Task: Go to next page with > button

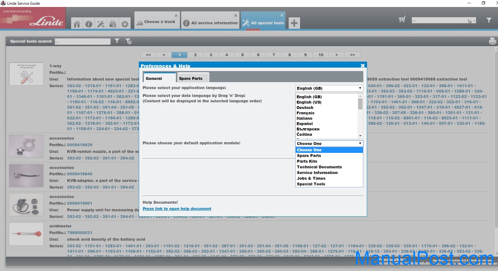Action: coord(337,55)
